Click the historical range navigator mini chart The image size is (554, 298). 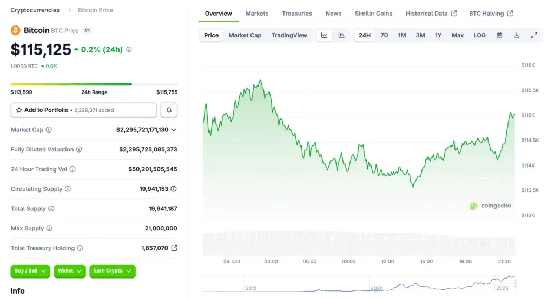pyautogui.click(x=359, y=283)
